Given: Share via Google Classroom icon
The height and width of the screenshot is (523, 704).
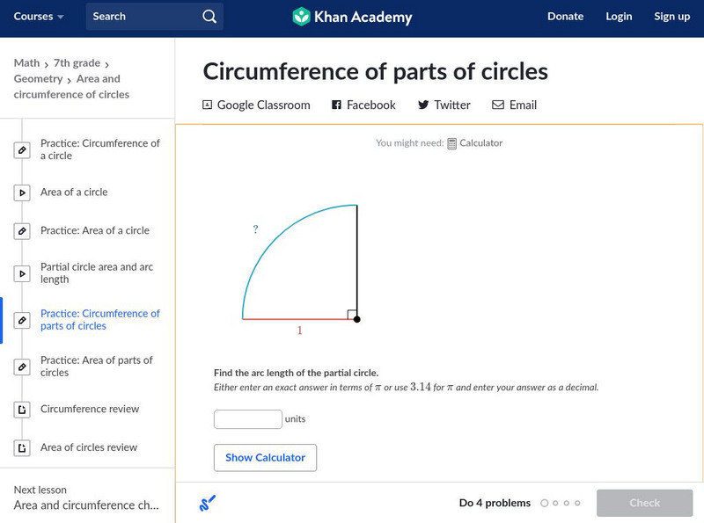Looking at the screenshot, I should coord(208,105).
